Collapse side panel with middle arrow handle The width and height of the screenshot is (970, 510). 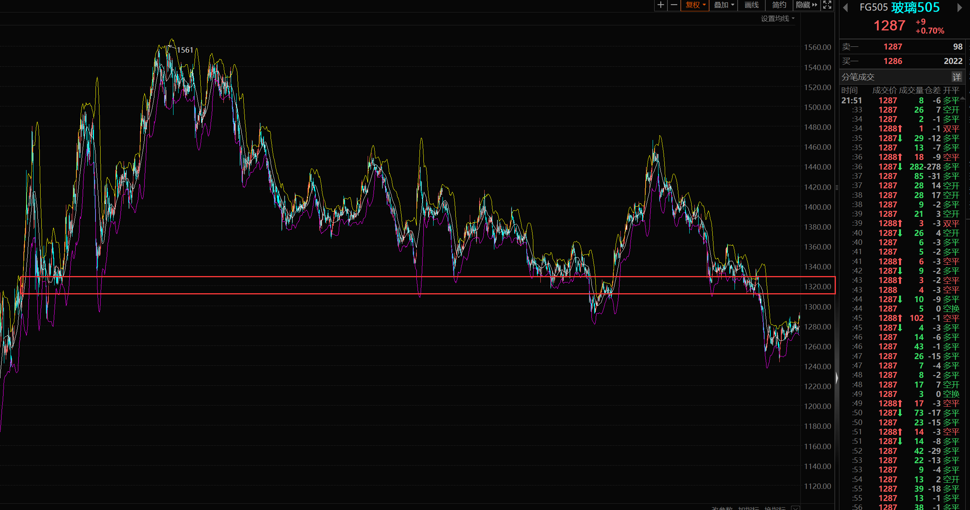[837, 377]
